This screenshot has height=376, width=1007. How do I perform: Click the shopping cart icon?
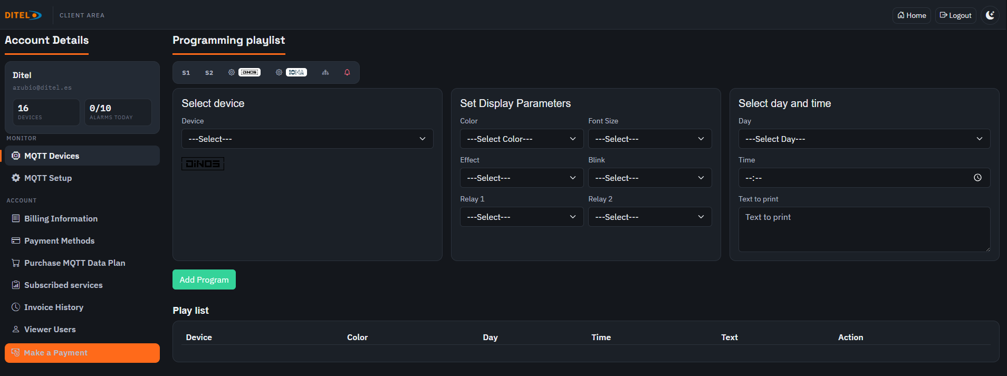[x=16, y=263]
